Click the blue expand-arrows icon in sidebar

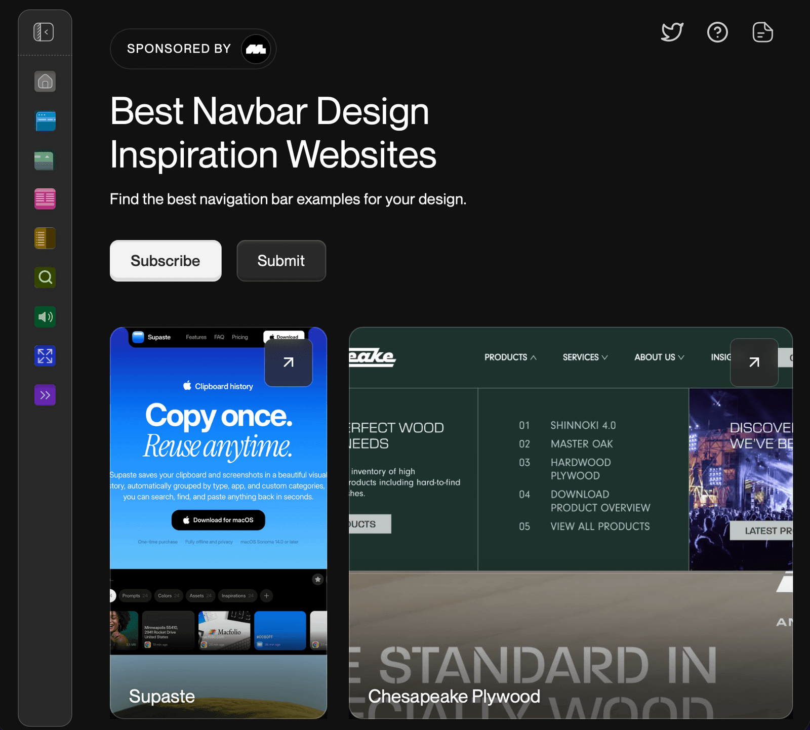(45, 356)
